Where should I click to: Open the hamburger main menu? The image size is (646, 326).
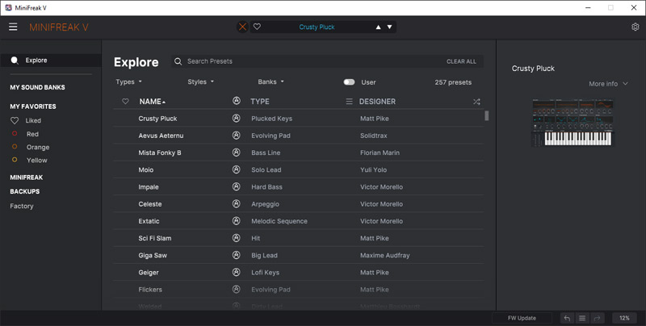point(13,27)
